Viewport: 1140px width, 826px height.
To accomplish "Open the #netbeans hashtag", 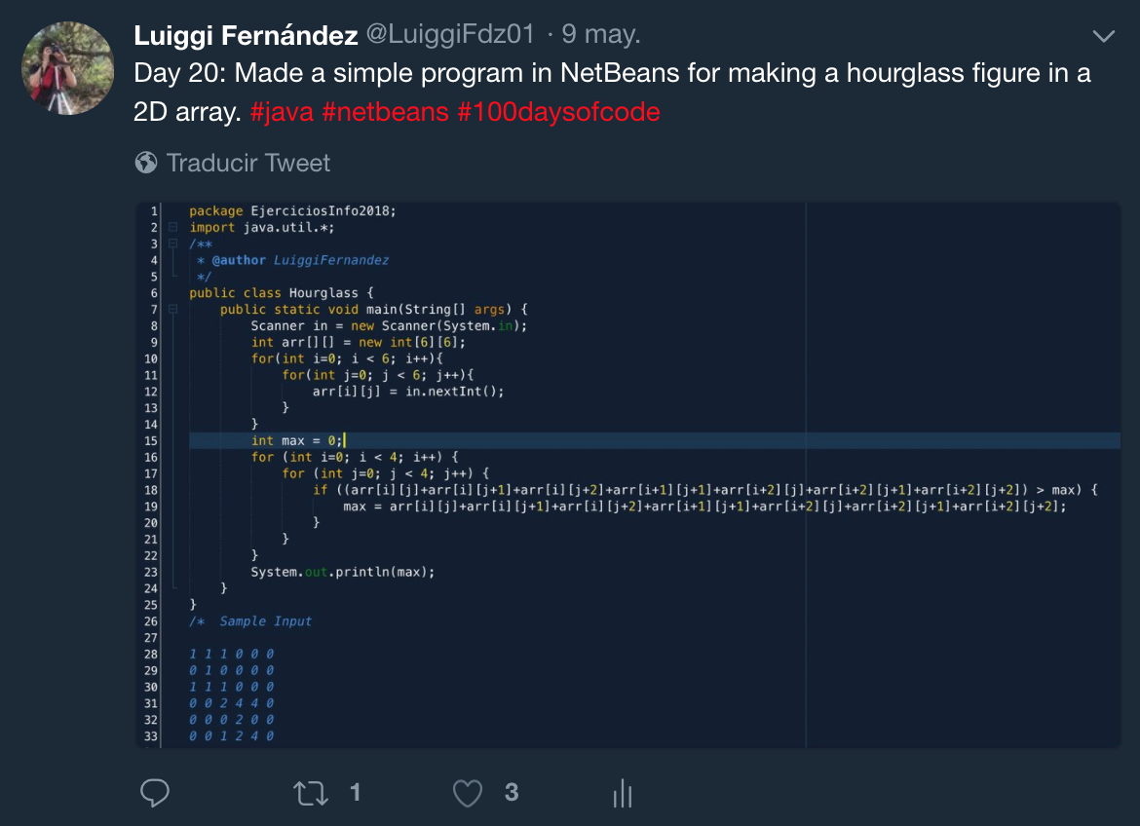I will 385,112.
